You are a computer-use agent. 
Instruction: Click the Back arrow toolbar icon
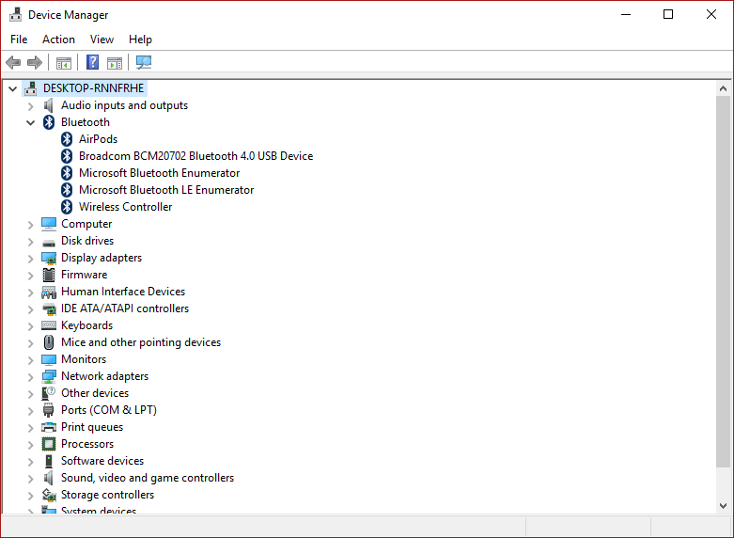[13, 62]
